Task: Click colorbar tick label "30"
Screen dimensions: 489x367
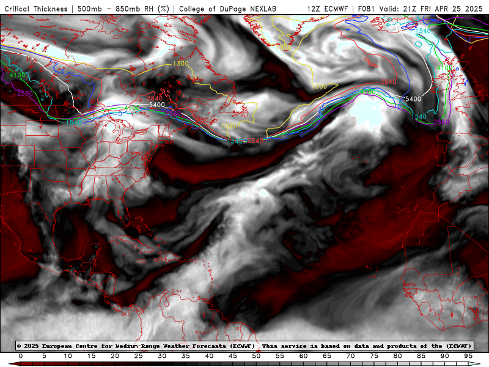Action: 162,356
